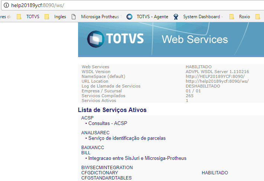Click the WSDL Version label
Screen dimensions: 264x181
click(x=96, y=72)
